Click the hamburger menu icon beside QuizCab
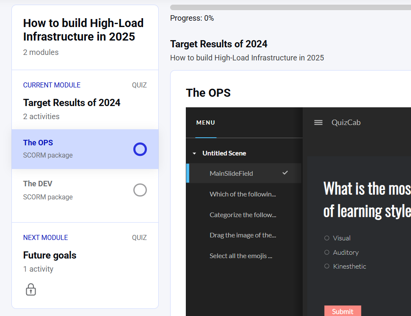The height and width of the screenshot is (316, 411). coord(318,123)
